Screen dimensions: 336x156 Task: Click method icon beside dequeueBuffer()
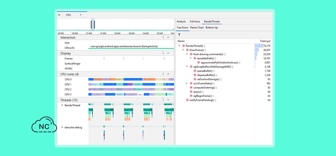(x=195, y=75)
